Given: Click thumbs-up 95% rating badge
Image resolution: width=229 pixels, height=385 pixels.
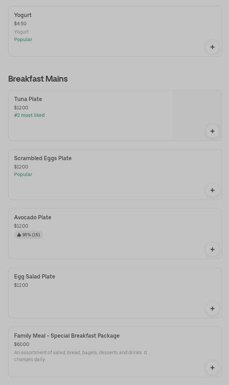Looking at the screenshot, I should (29, 235).
